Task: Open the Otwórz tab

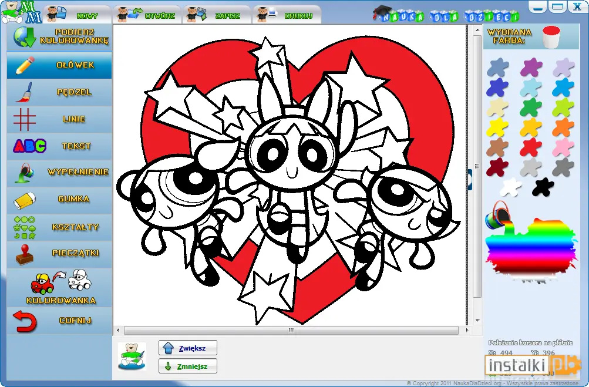Action: [147, 15]
